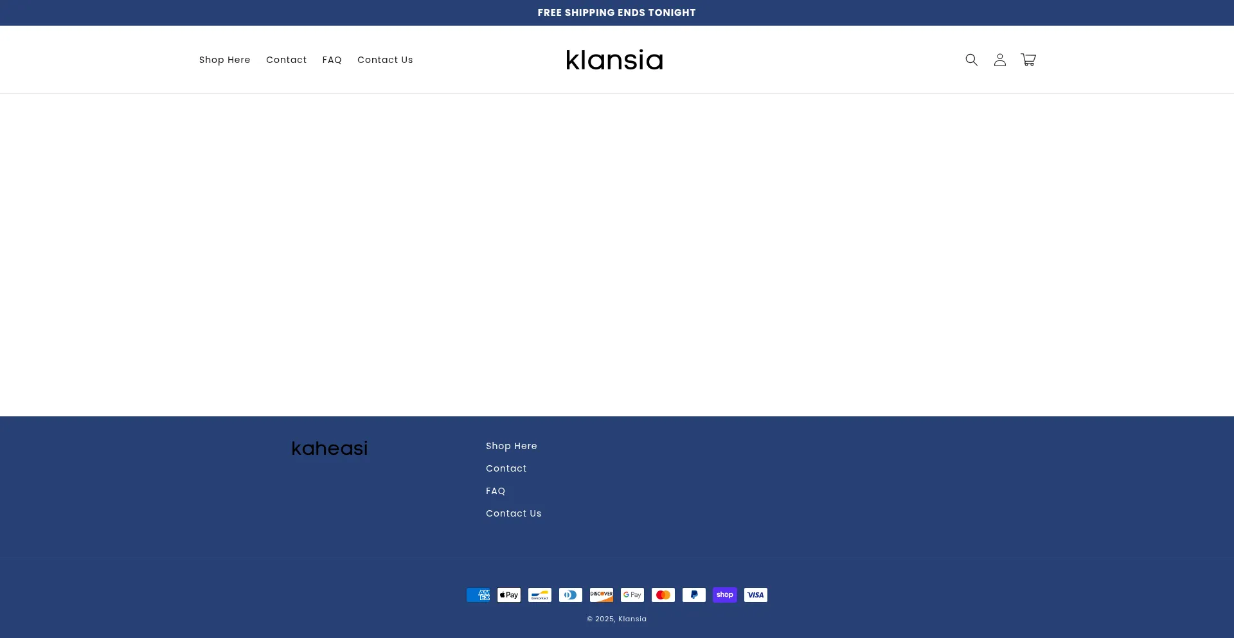Click the Klansia logo in header
1234x638 pixels.
point(614,60)
